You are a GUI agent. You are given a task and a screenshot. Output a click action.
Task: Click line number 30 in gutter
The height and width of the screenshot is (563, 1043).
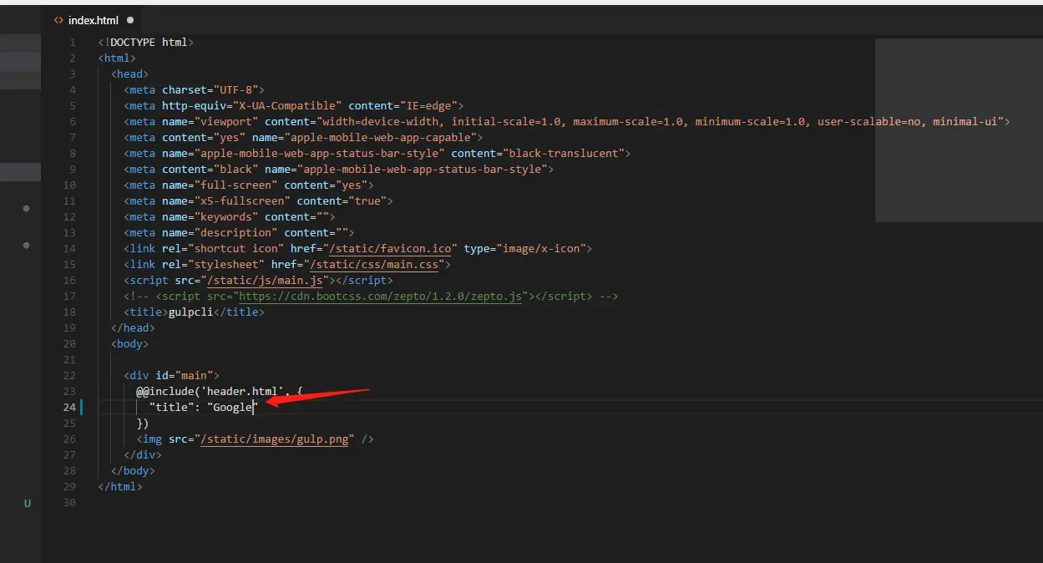(x=69, y=502)
